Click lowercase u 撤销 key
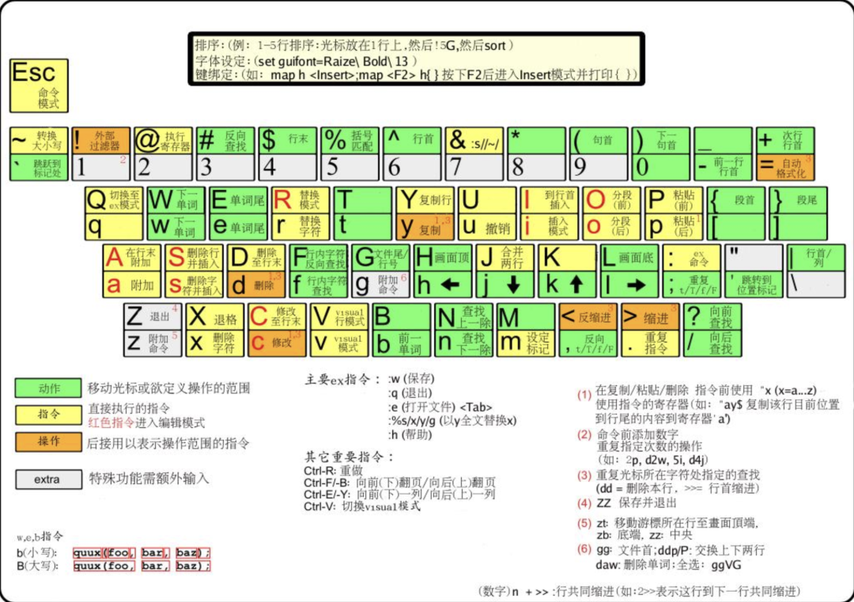Screen dimensions: 854x602 click(x=487, y=226)
